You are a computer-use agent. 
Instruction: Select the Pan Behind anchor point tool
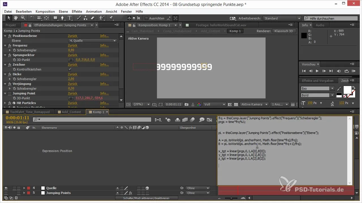[x=46, y=18]
